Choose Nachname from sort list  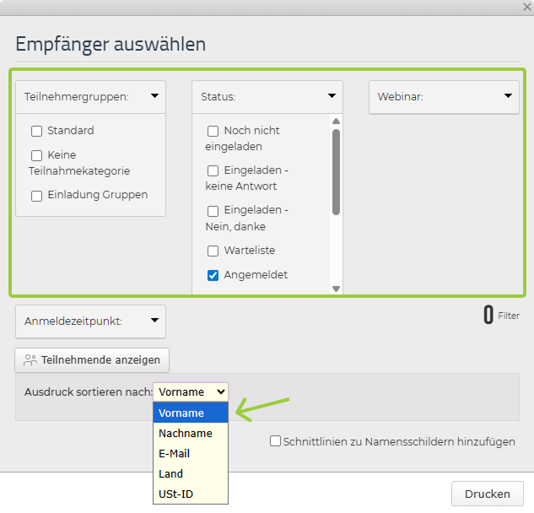click(x=185, y=433)
